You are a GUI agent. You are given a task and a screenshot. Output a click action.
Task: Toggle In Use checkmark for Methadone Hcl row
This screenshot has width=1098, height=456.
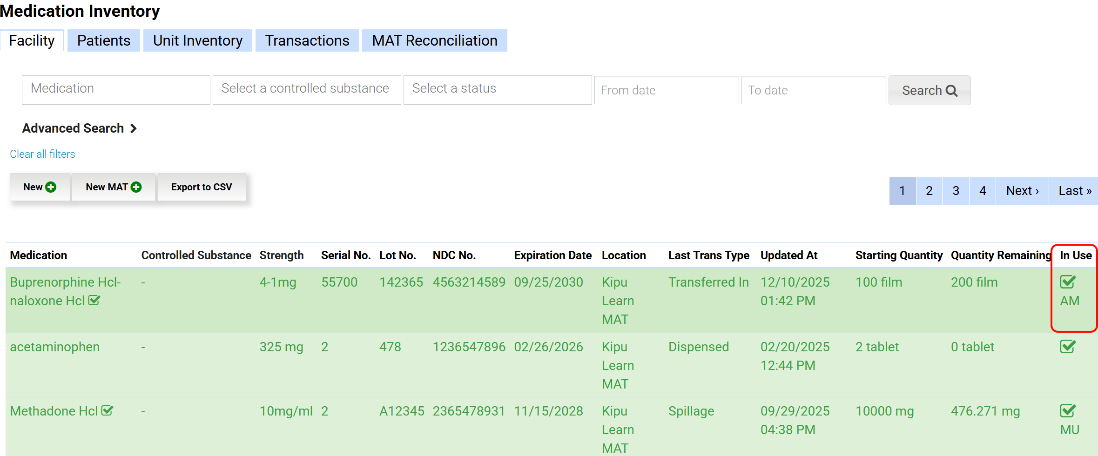[x=1067, y=411]
